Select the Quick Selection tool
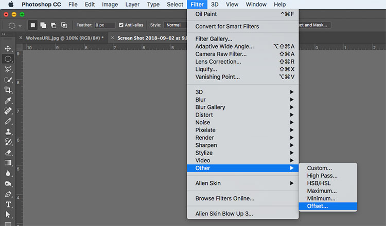The height and width of the screenshot is (226, 386). coord(8,80)
